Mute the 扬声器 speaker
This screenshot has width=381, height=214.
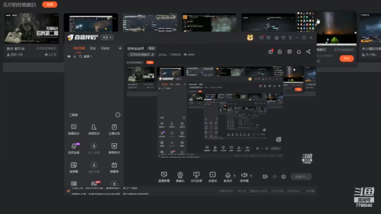(244, 177)
